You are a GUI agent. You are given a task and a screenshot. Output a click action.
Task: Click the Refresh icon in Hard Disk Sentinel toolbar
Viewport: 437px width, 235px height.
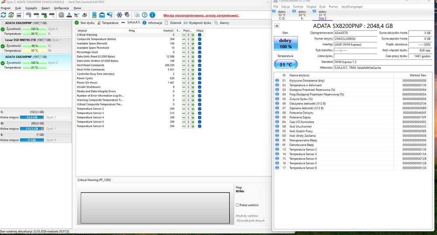pos(3,15)
